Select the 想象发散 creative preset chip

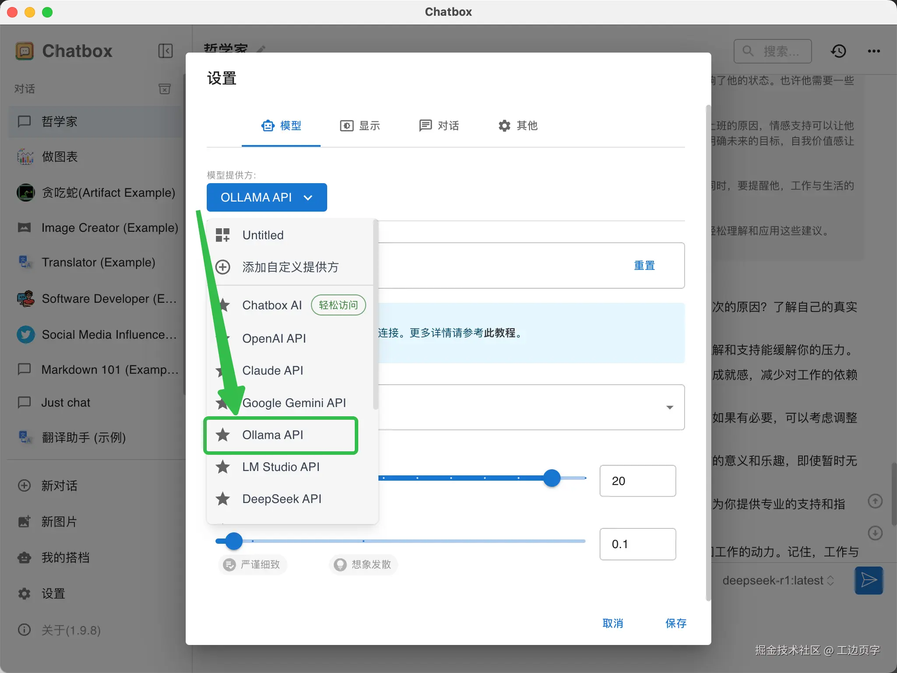(x=363, y=564)
